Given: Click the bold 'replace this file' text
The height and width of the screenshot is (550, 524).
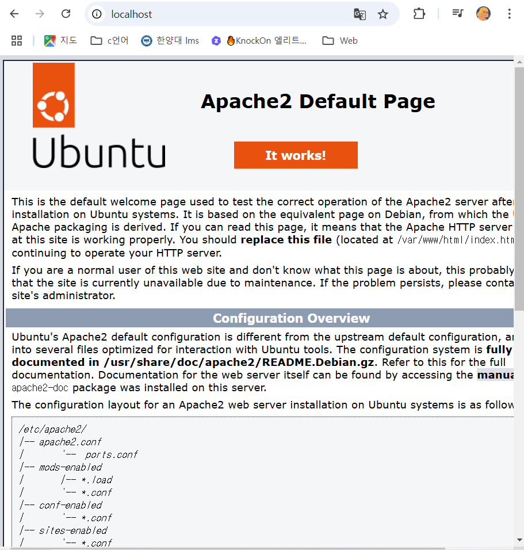Looking at the screenshot, I should pyautogui.click(x=286, y=240).
